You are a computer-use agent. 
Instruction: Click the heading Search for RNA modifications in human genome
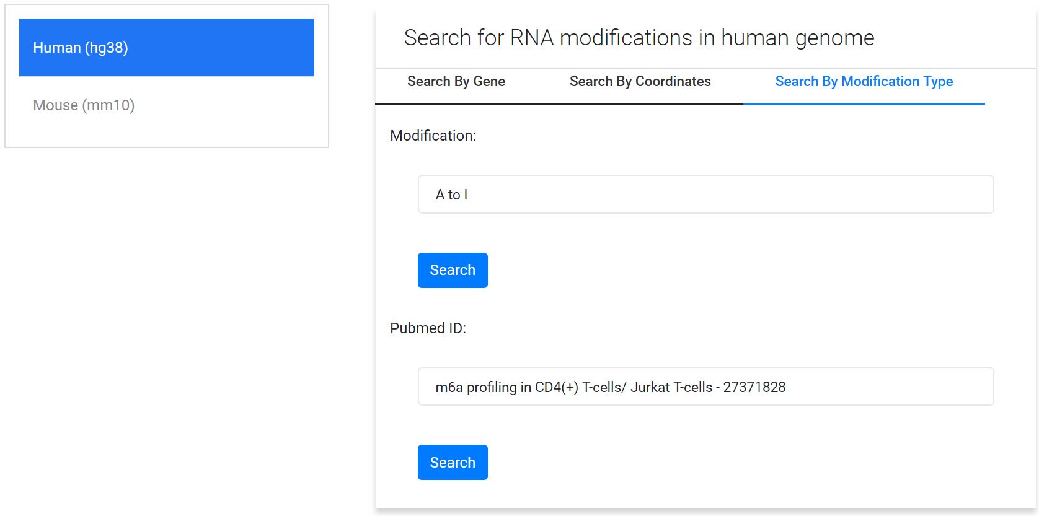(x=639, y=38)
